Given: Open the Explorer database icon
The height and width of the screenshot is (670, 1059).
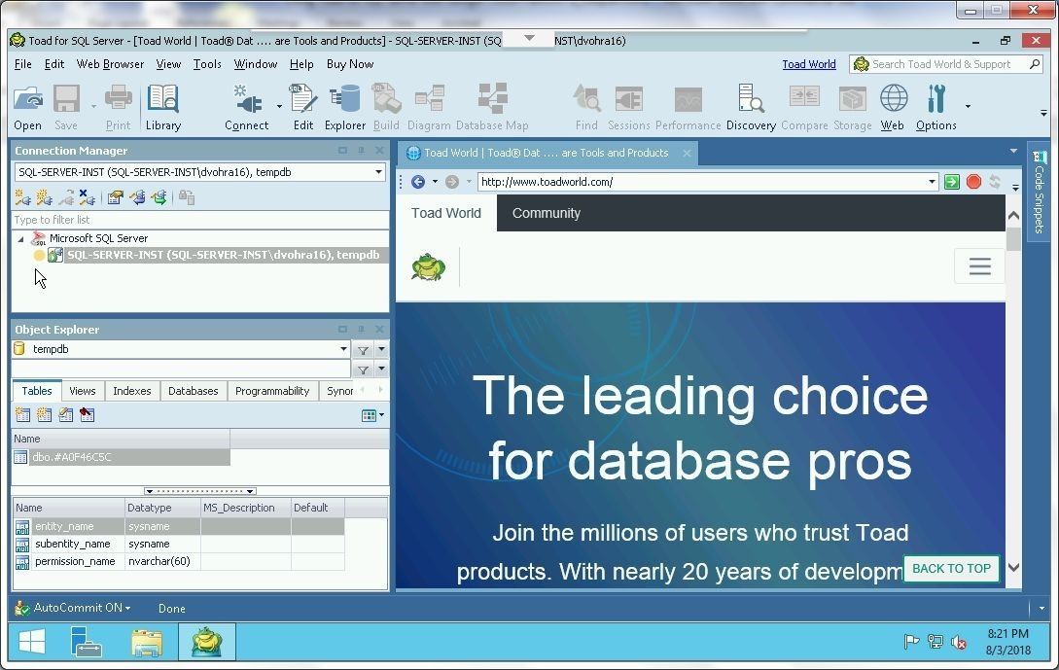Looking at the screenshot, I should tap(345, 99).
